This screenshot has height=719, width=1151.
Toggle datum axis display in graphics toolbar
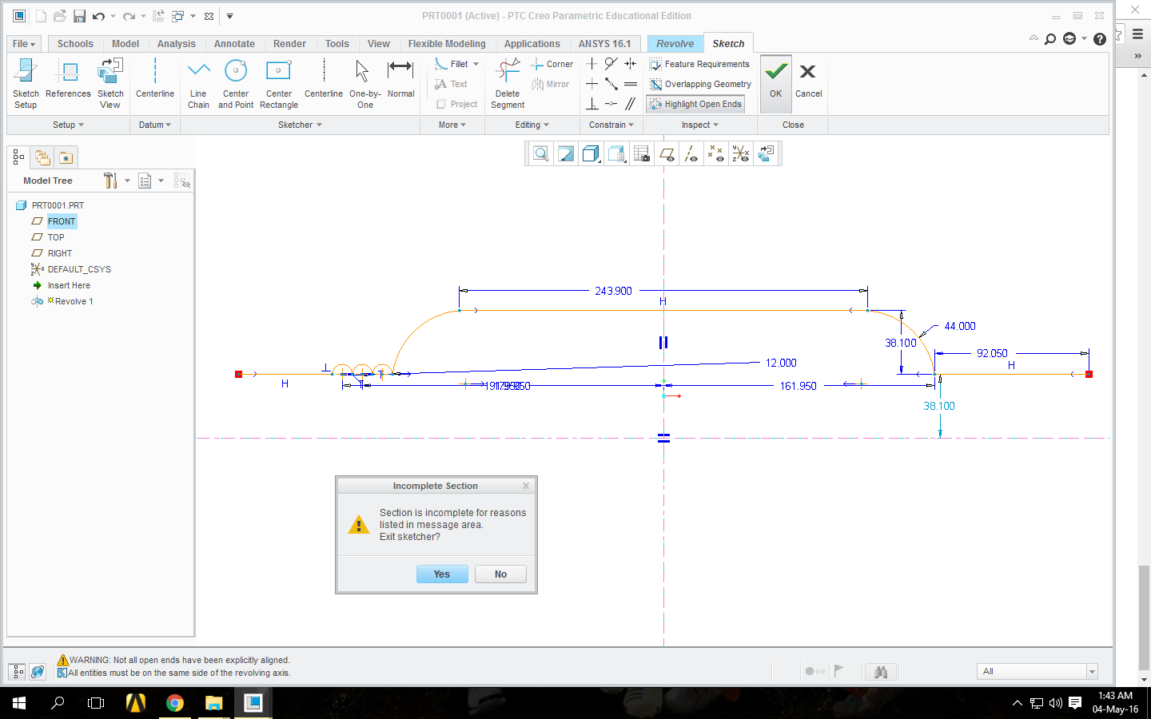point(691,154)
